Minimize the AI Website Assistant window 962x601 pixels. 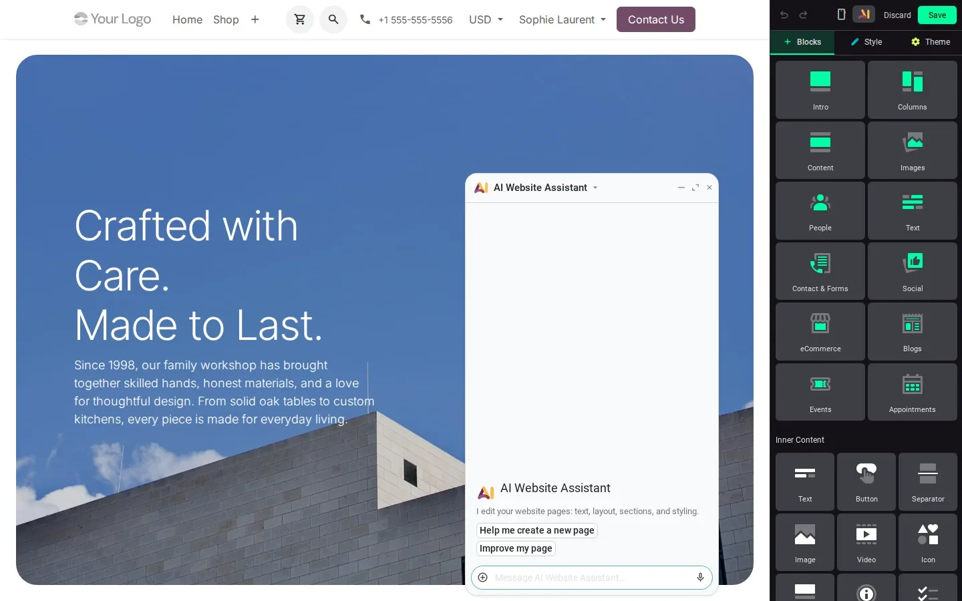coord(681,188)
